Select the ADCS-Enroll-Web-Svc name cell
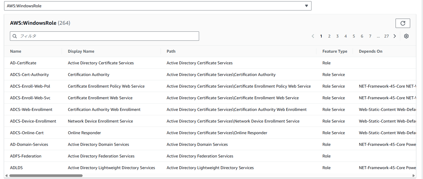Image resolution: width=423 pixels, height=179 pixels. pyautogui.click(x=30, y=98)
